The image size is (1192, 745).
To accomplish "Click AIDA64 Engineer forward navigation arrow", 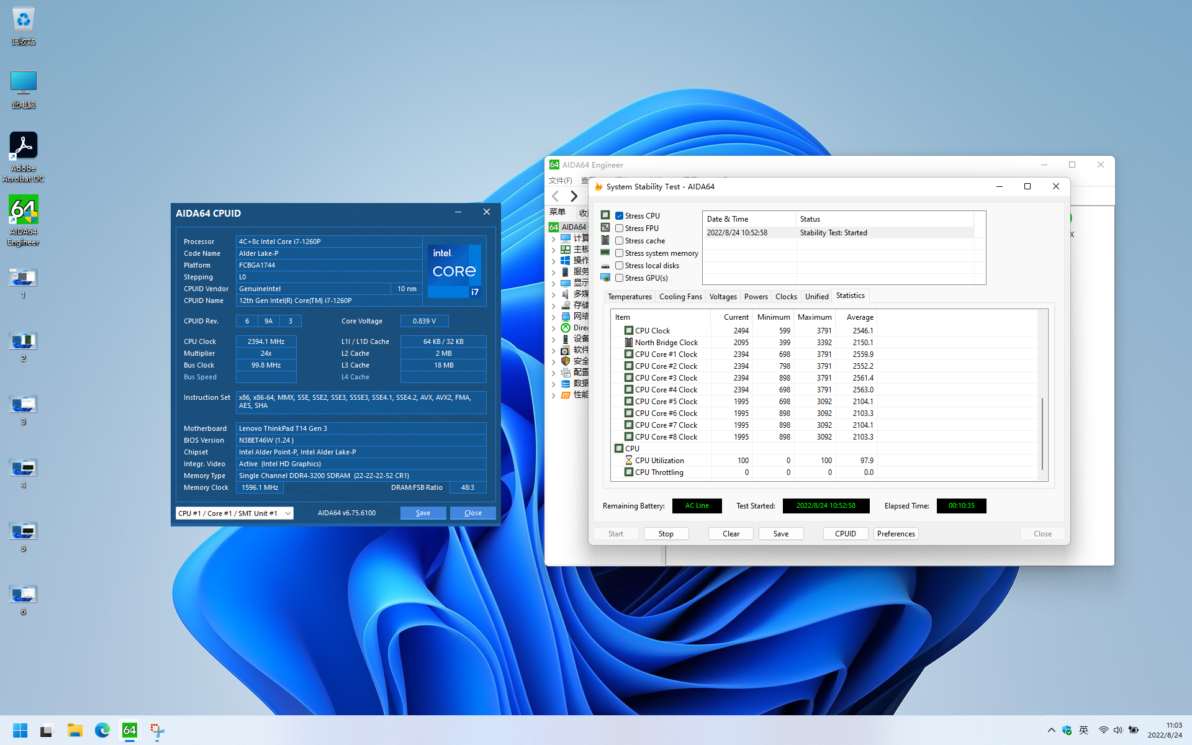I will point(574,196).
